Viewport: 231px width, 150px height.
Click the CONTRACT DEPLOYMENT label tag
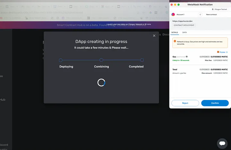click(184, 25)
